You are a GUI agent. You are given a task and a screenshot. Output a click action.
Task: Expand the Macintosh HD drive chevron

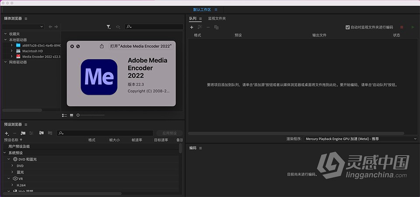pos(11,51)
